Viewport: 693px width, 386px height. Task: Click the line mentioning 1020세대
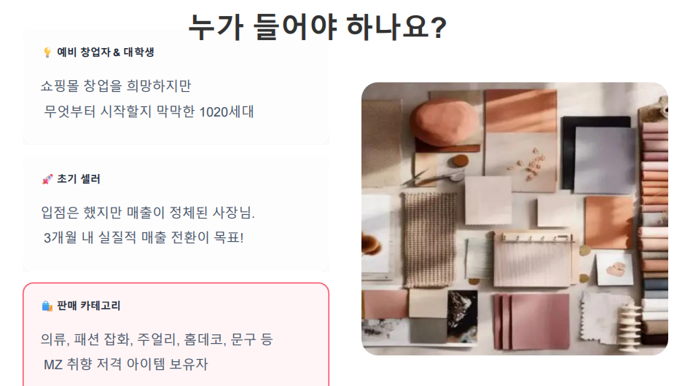coord(149,111)
